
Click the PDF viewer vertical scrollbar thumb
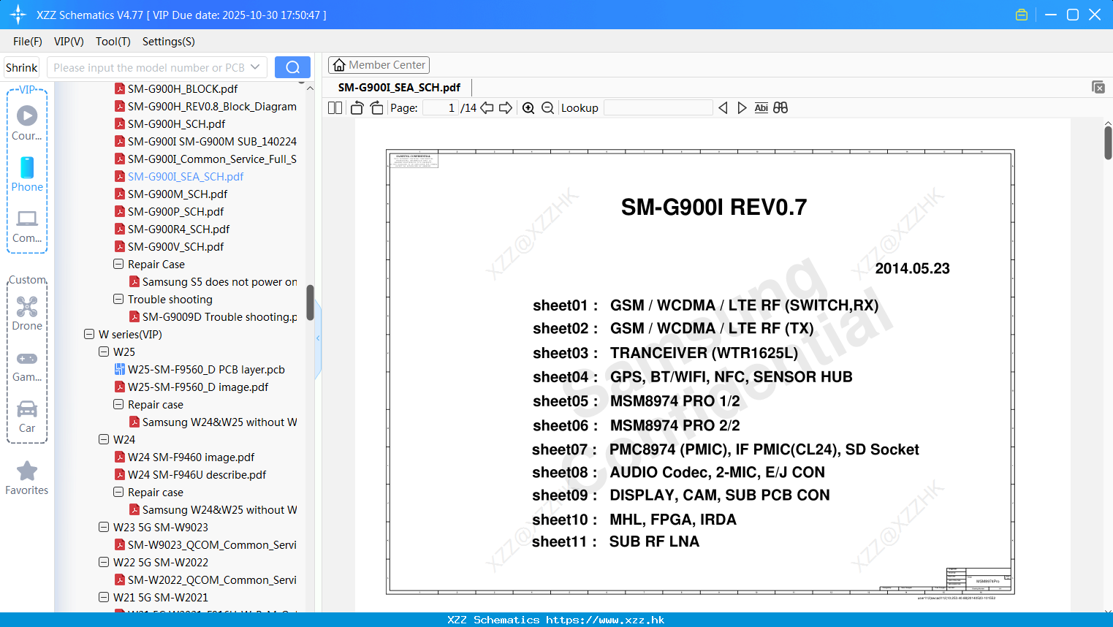tap(1108, 142)
